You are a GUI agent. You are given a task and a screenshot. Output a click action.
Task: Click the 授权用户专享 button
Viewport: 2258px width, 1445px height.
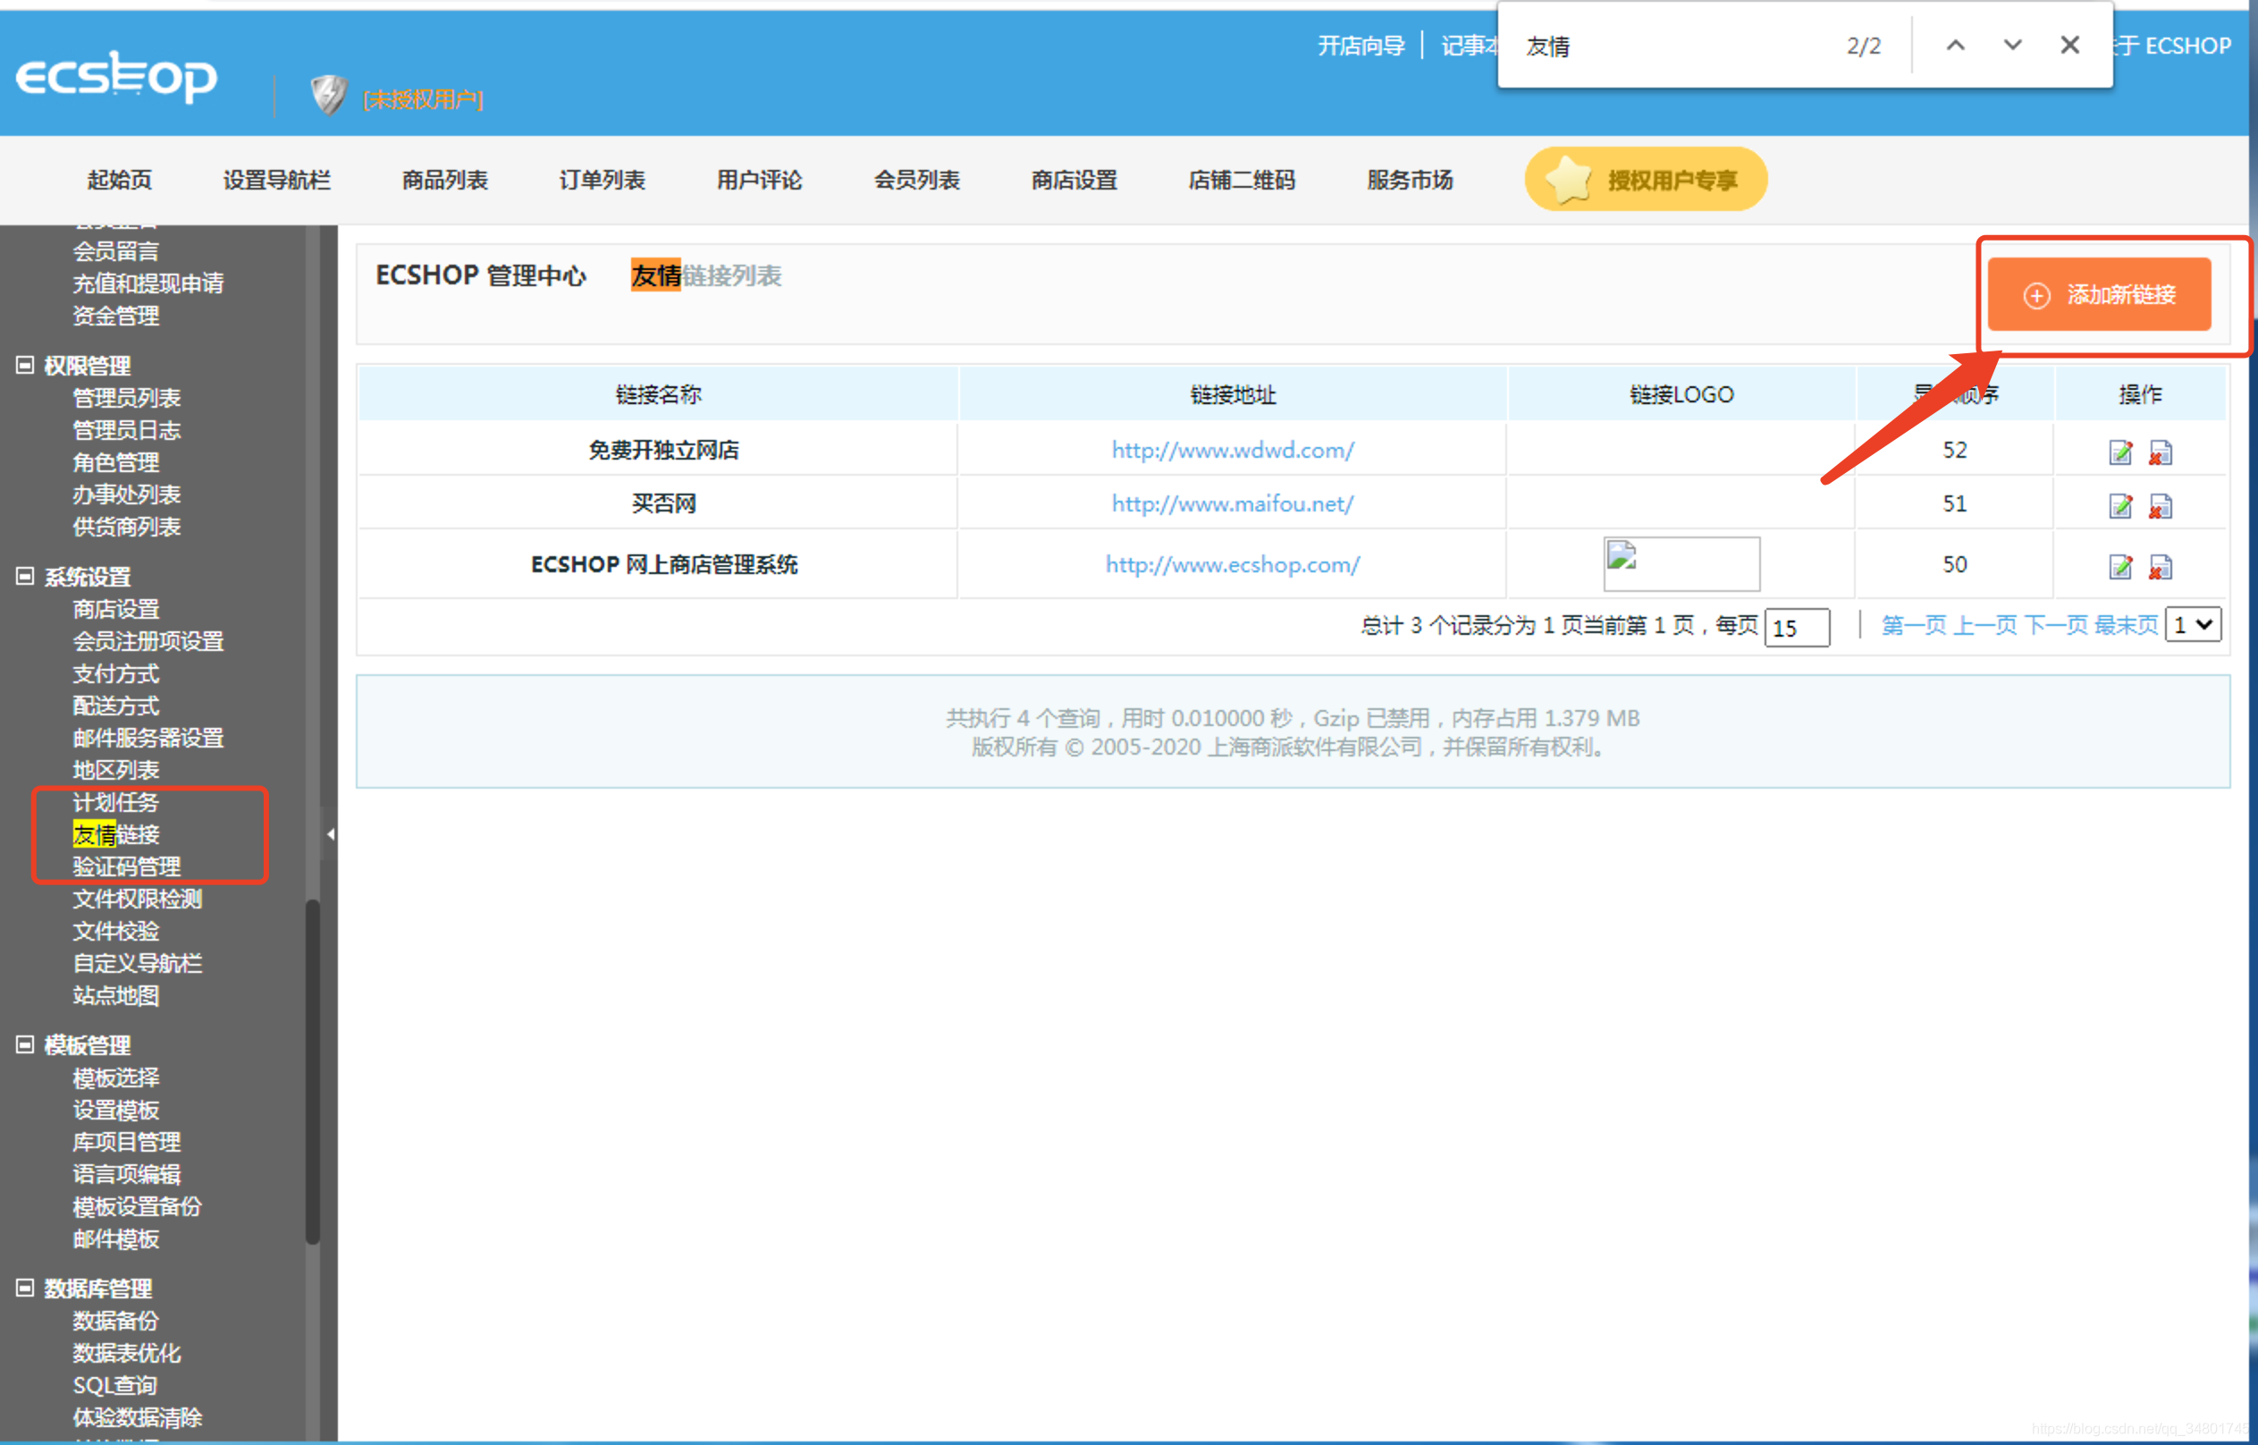[x=1646, y=179]
